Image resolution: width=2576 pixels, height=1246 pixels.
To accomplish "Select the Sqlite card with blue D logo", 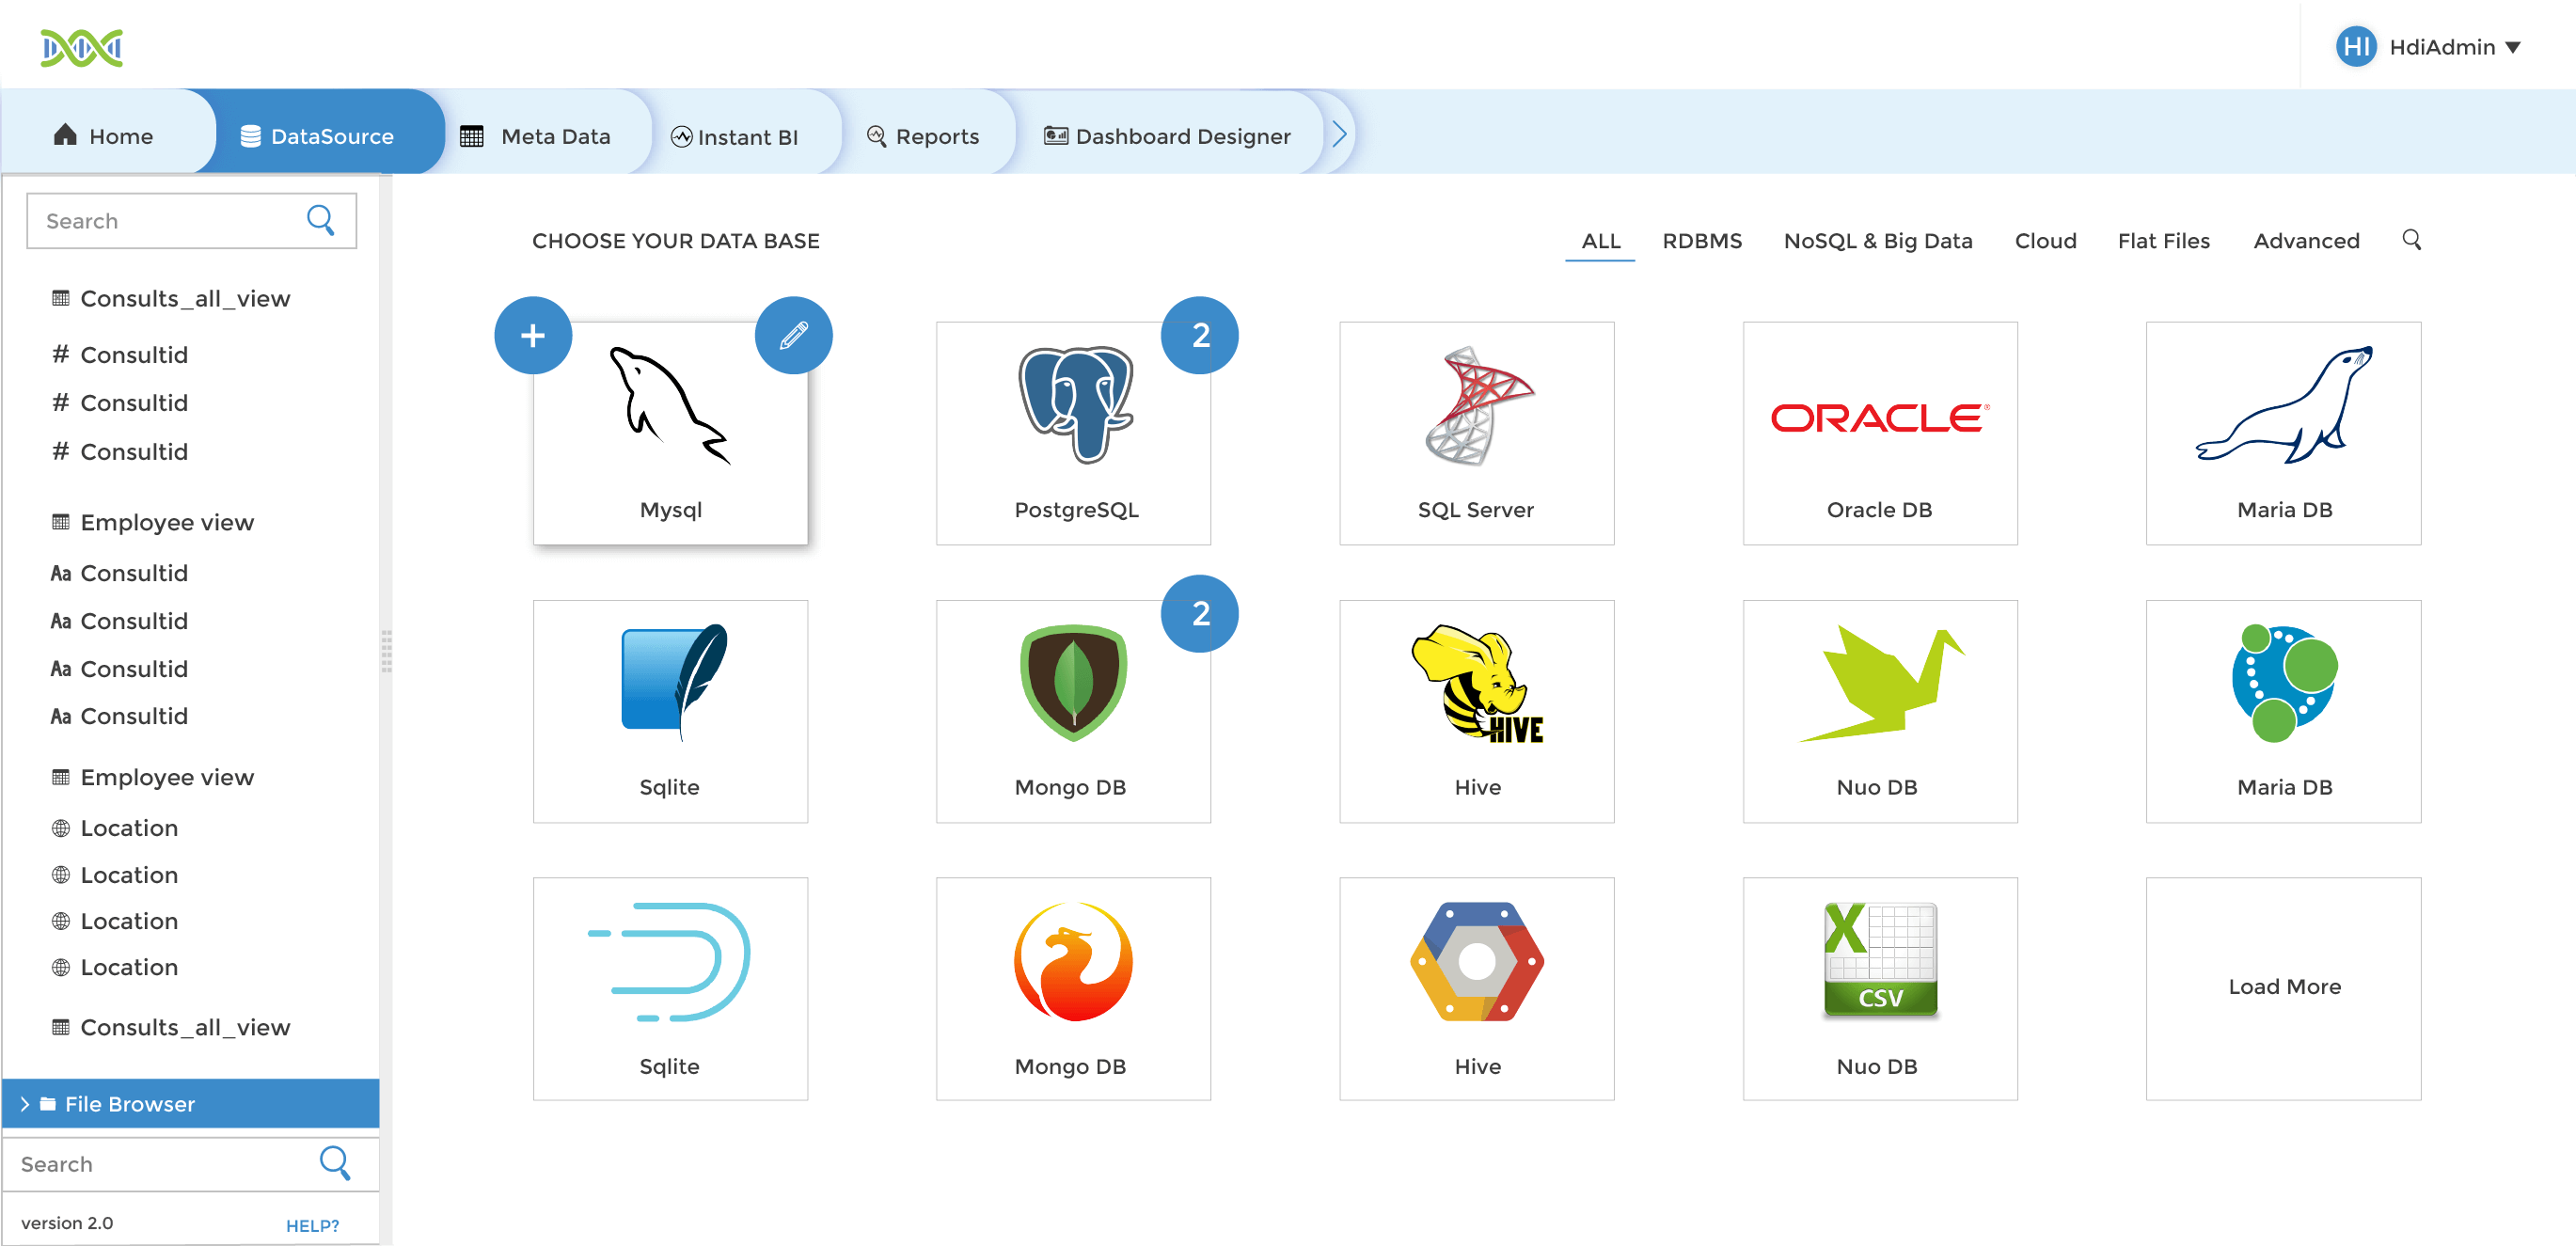I will click(670, 989).
